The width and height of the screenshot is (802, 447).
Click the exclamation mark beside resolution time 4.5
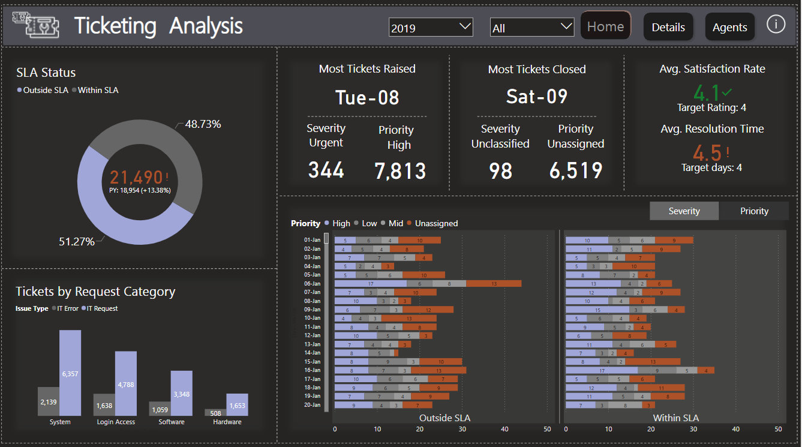(728, 152)
